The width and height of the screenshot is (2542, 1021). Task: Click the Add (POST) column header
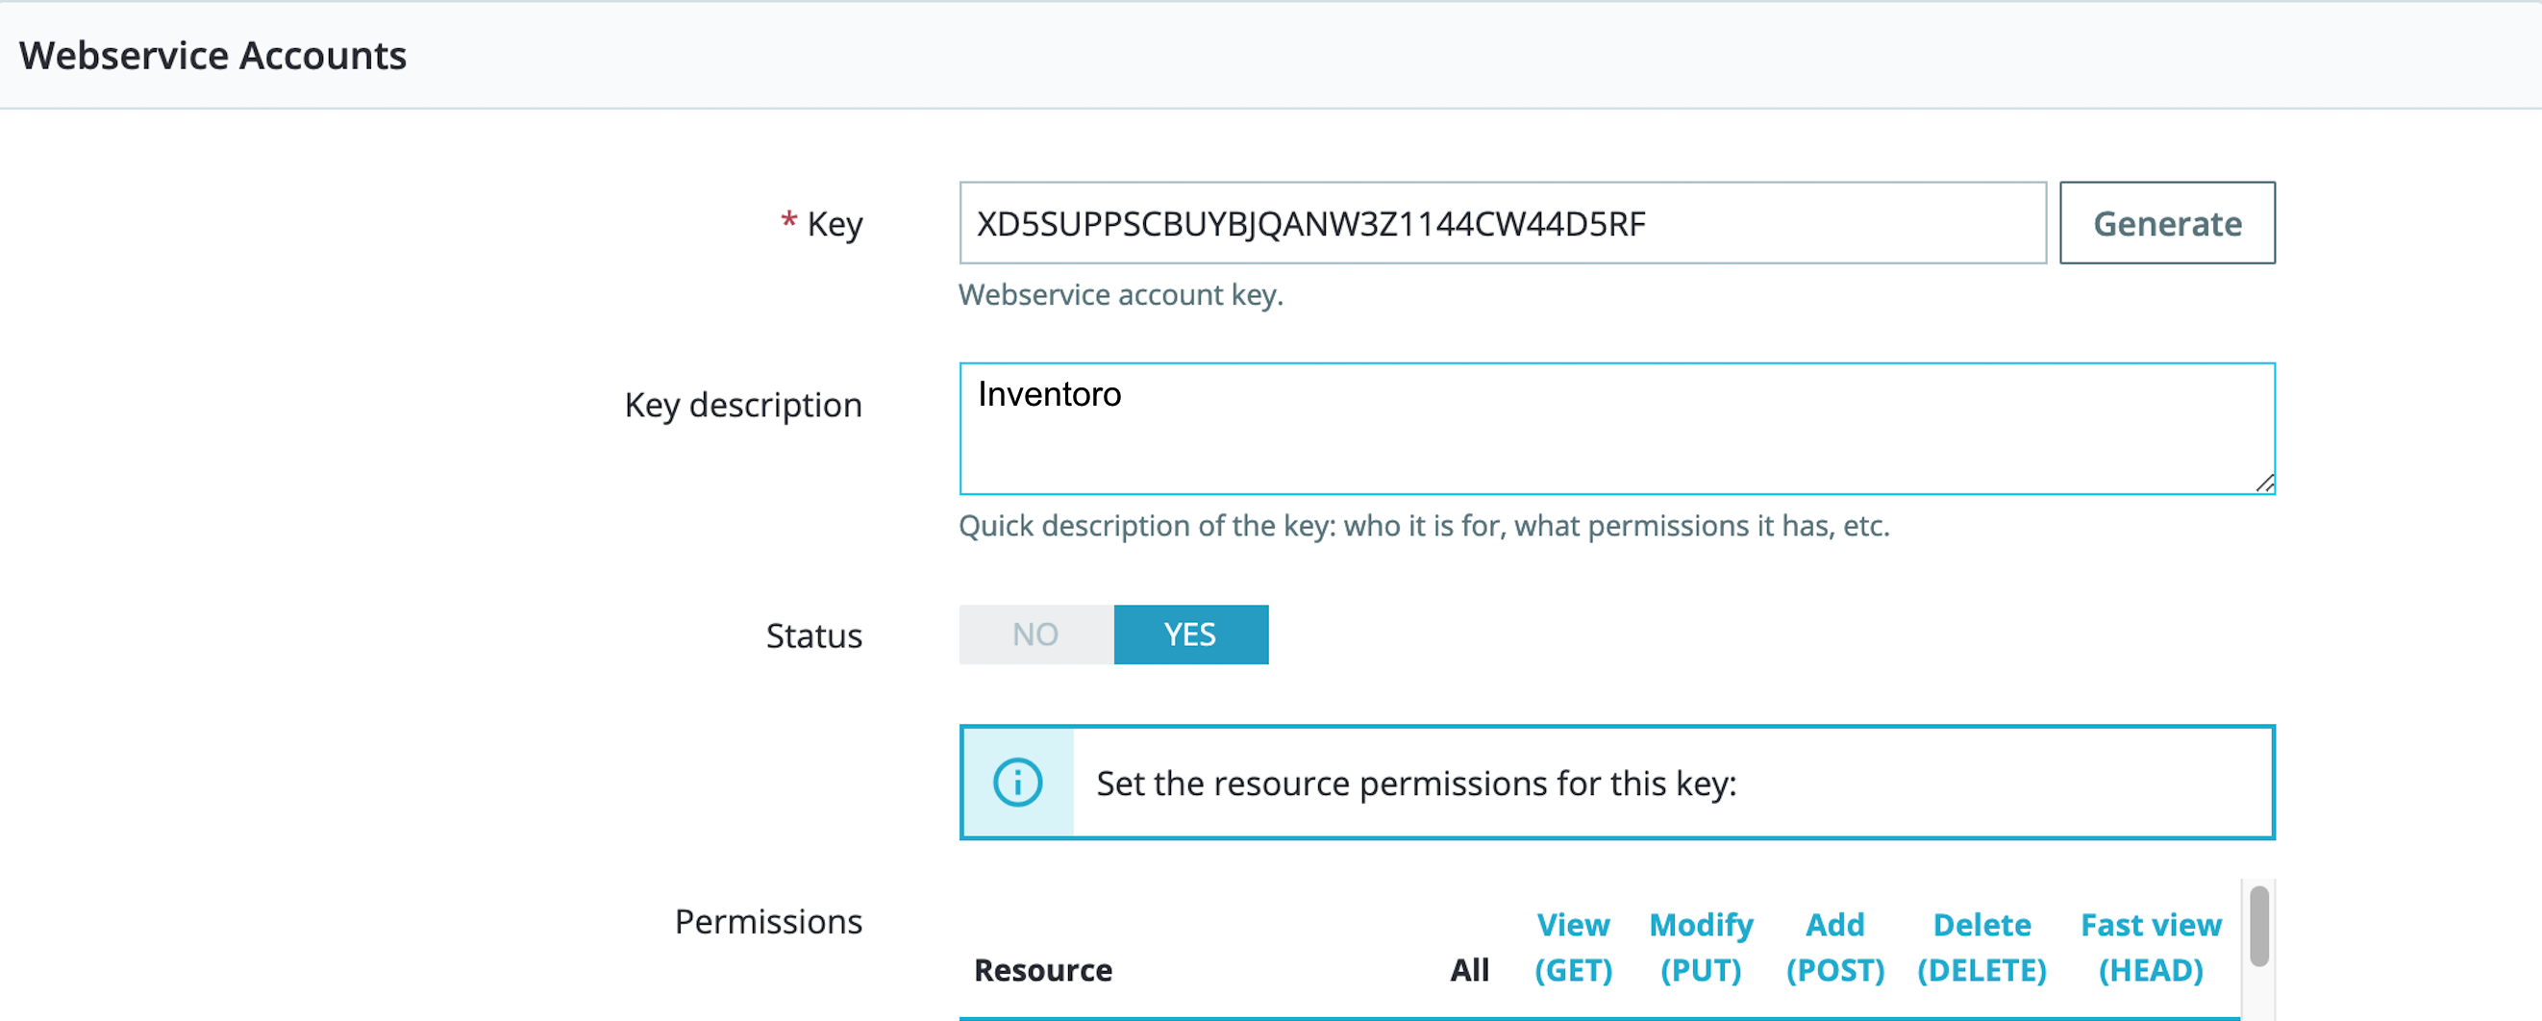coord(1835,947)
